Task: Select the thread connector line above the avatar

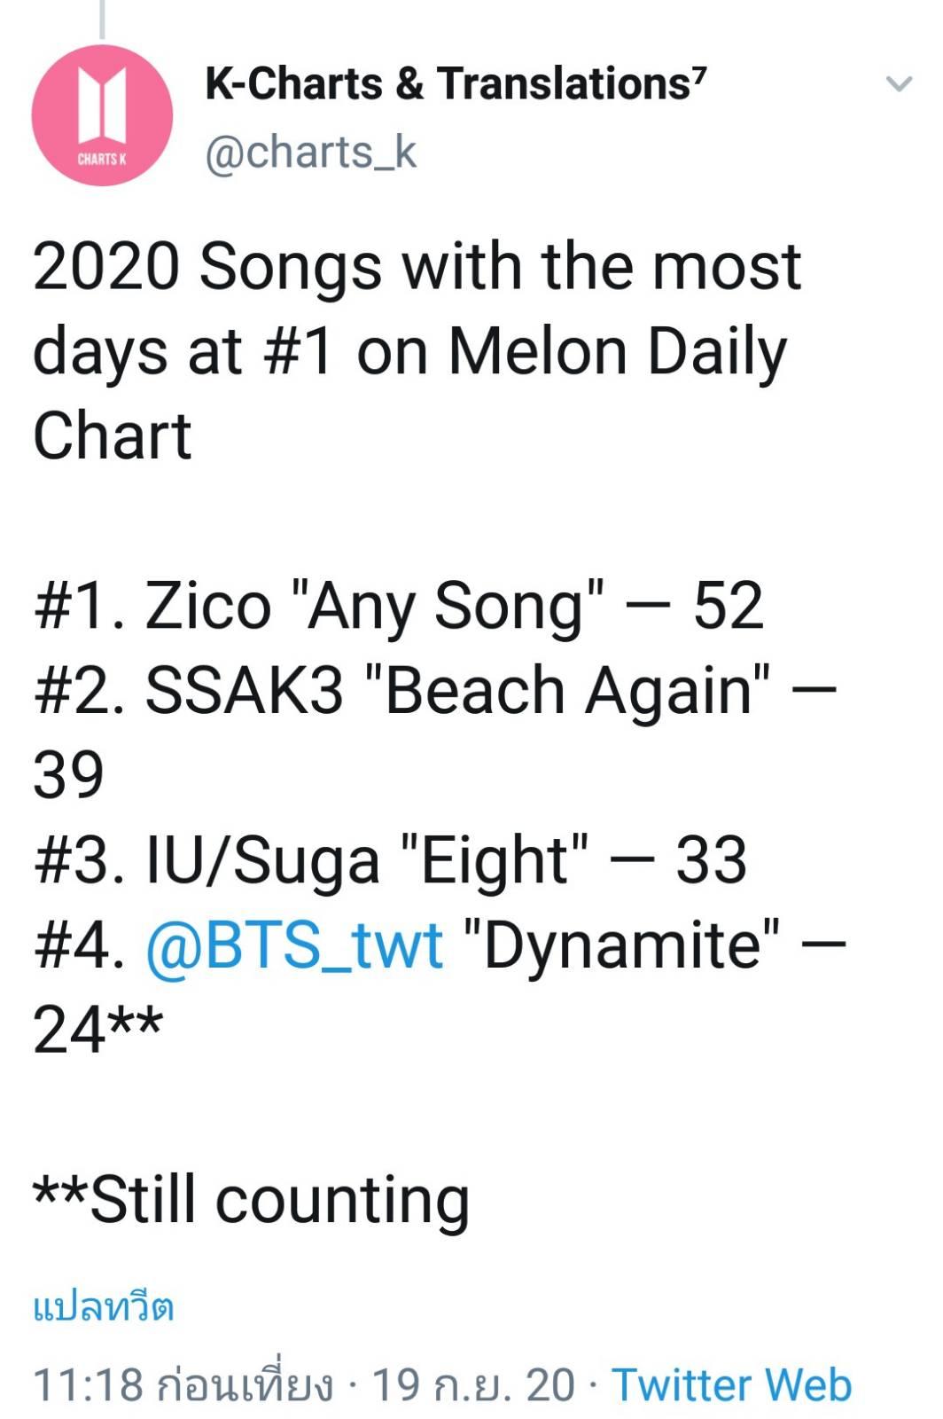Action: 102,19
